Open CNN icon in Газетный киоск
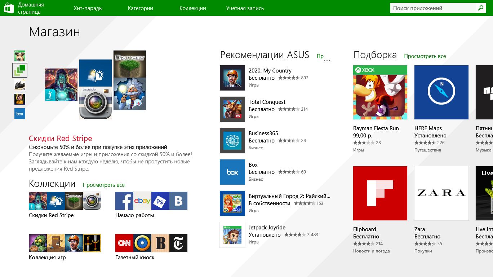This screenshot has width=493, height=277. [x=124, y=243]
